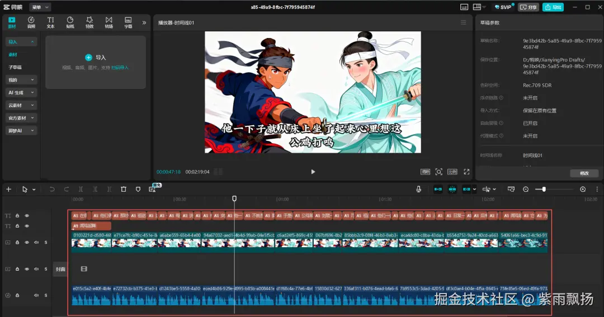Collapse the 导入 sidebar section
This screenshot has height=317, width=604.
(x=21, y=41)
